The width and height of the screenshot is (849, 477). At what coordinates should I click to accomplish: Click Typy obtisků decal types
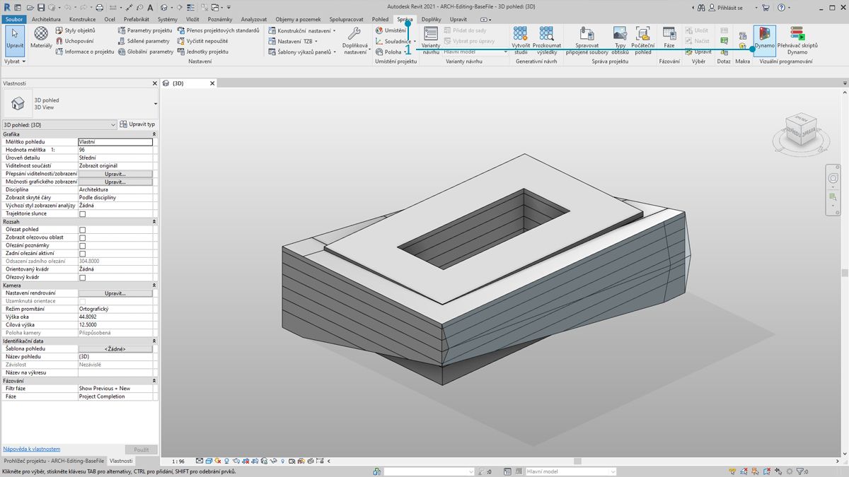(620, 40)
